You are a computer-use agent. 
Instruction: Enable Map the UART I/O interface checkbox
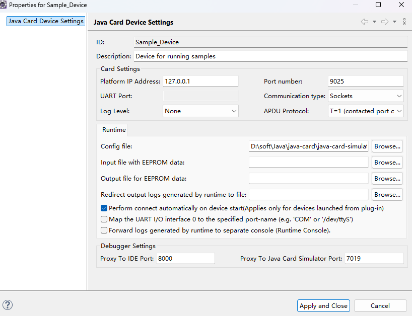tap(104, 219)
